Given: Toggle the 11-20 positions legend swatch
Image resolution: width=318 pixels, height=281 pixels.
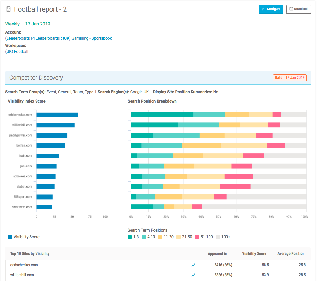Looking at the screenshot, I should (x=160, y=237).
